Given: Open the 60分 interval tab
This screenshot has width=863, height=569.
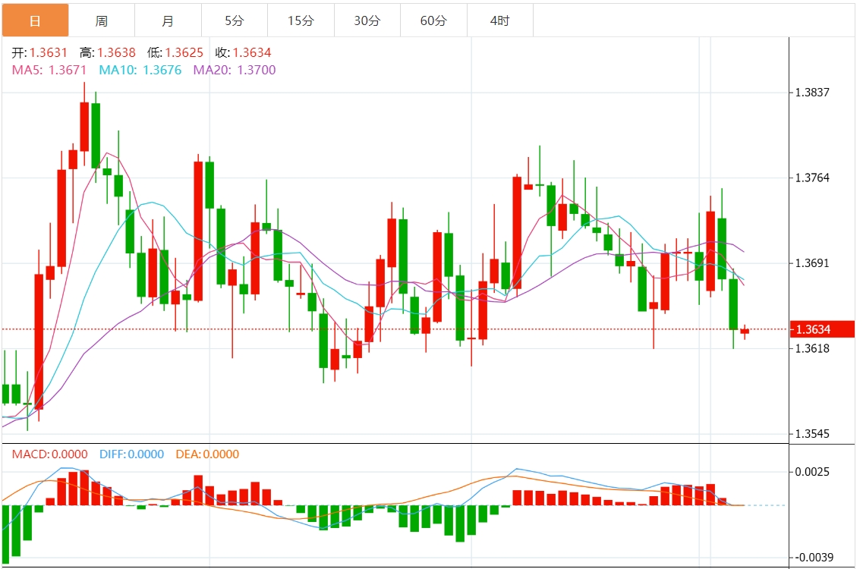Looking at the screenshot, I should click(433, 21).
